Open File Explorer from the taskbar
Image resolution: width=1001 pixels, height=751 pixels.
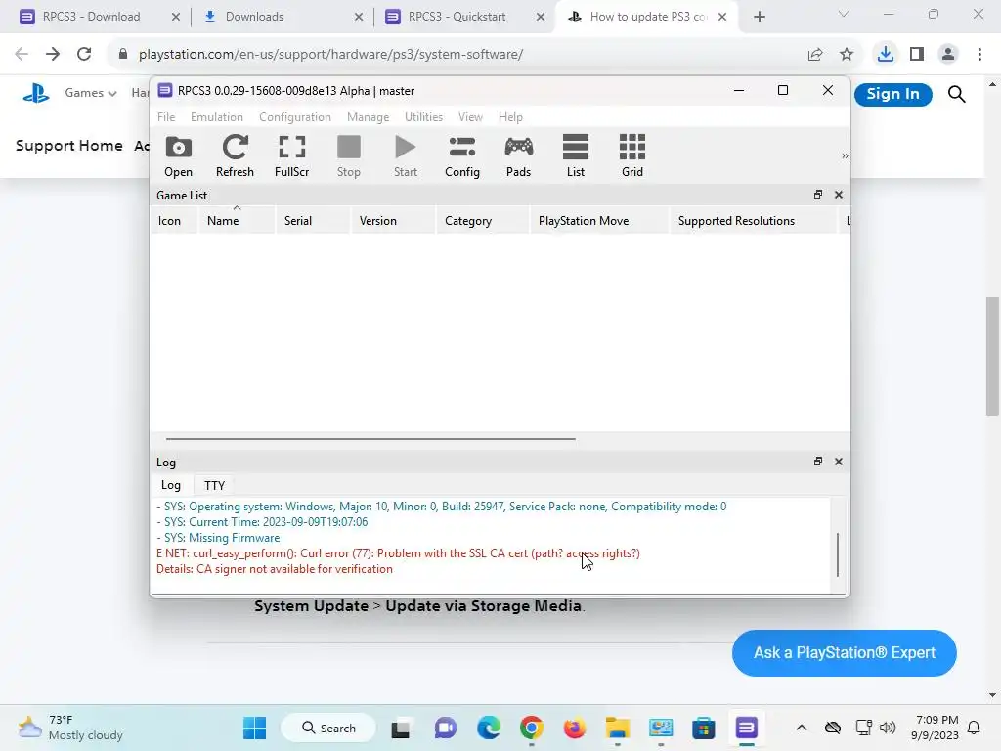[x=618, y=728]
